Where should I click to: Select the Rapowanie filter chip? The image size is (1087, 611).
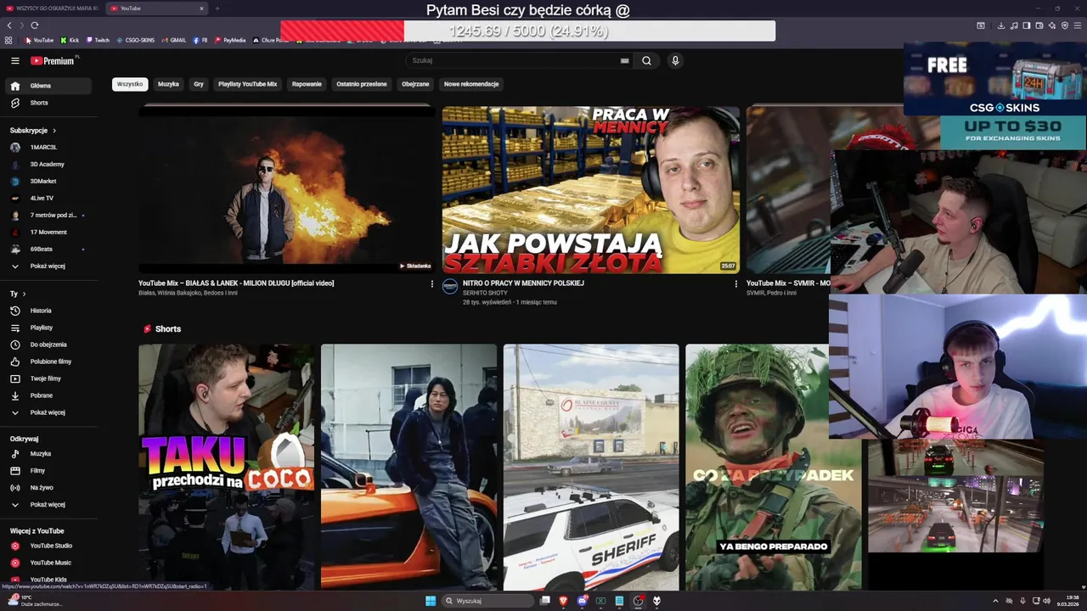click(307, 84)
